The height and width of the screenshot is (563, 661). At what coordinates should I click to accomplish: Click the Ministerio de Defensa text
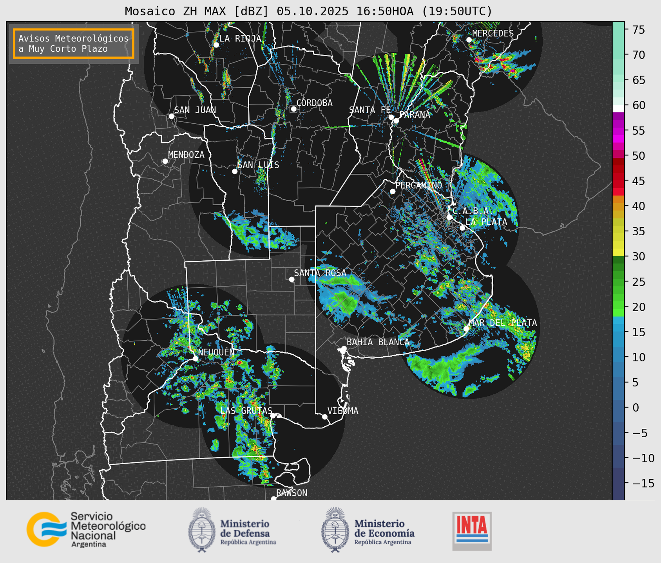point(248,532)
